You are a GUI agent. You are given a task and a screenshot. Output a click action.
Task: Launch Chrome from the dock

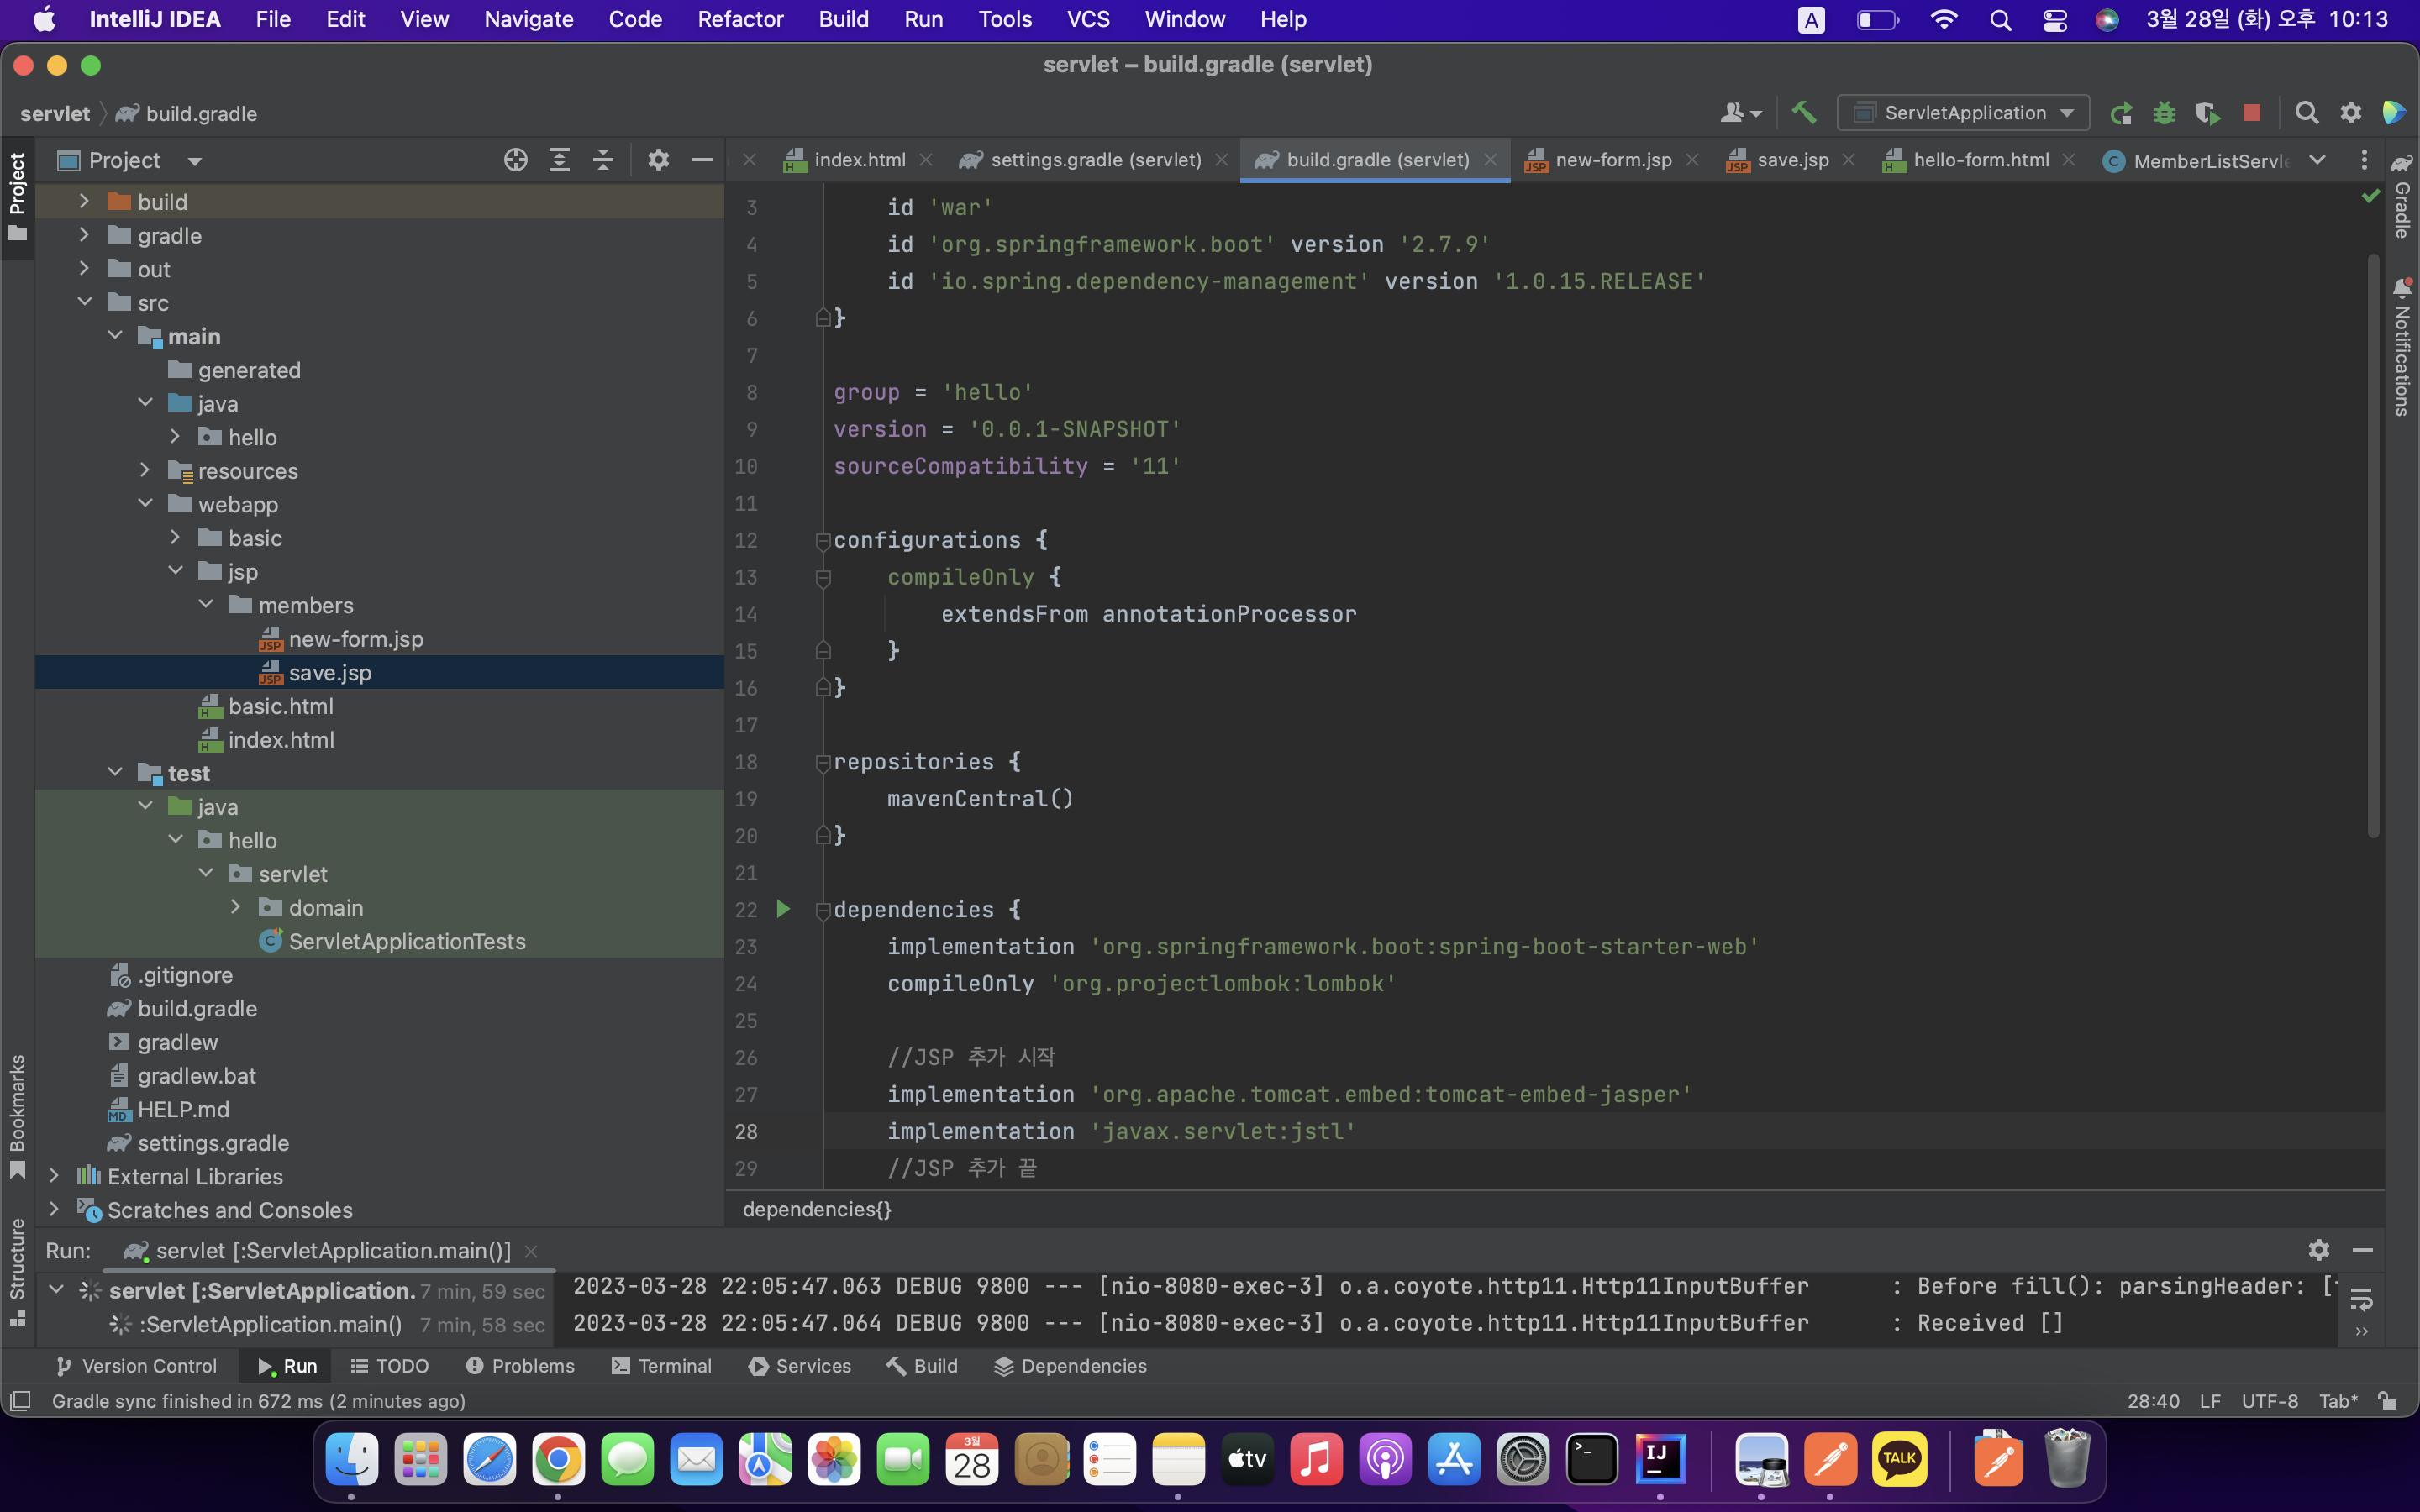558,1461
